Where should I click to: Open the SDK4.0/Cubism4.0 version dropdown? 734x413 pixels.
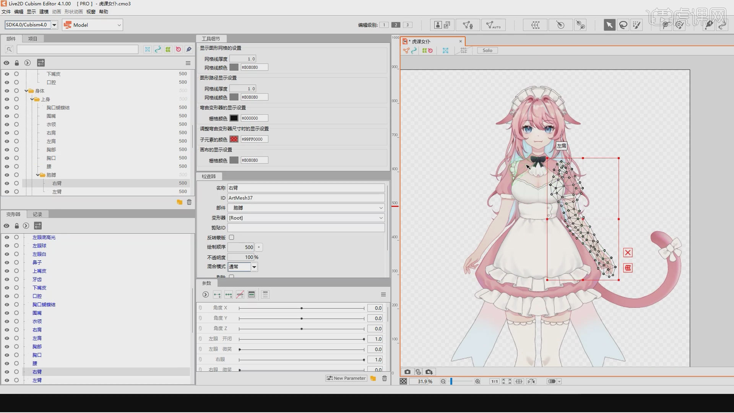[54, 24]
